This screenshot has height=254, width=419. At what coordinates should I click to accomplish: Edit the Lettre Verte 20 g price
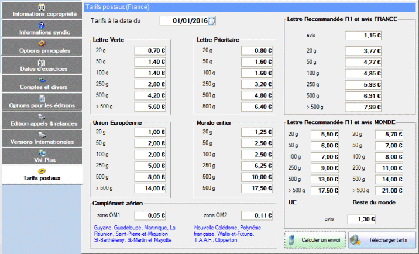[x=151, y=50]
